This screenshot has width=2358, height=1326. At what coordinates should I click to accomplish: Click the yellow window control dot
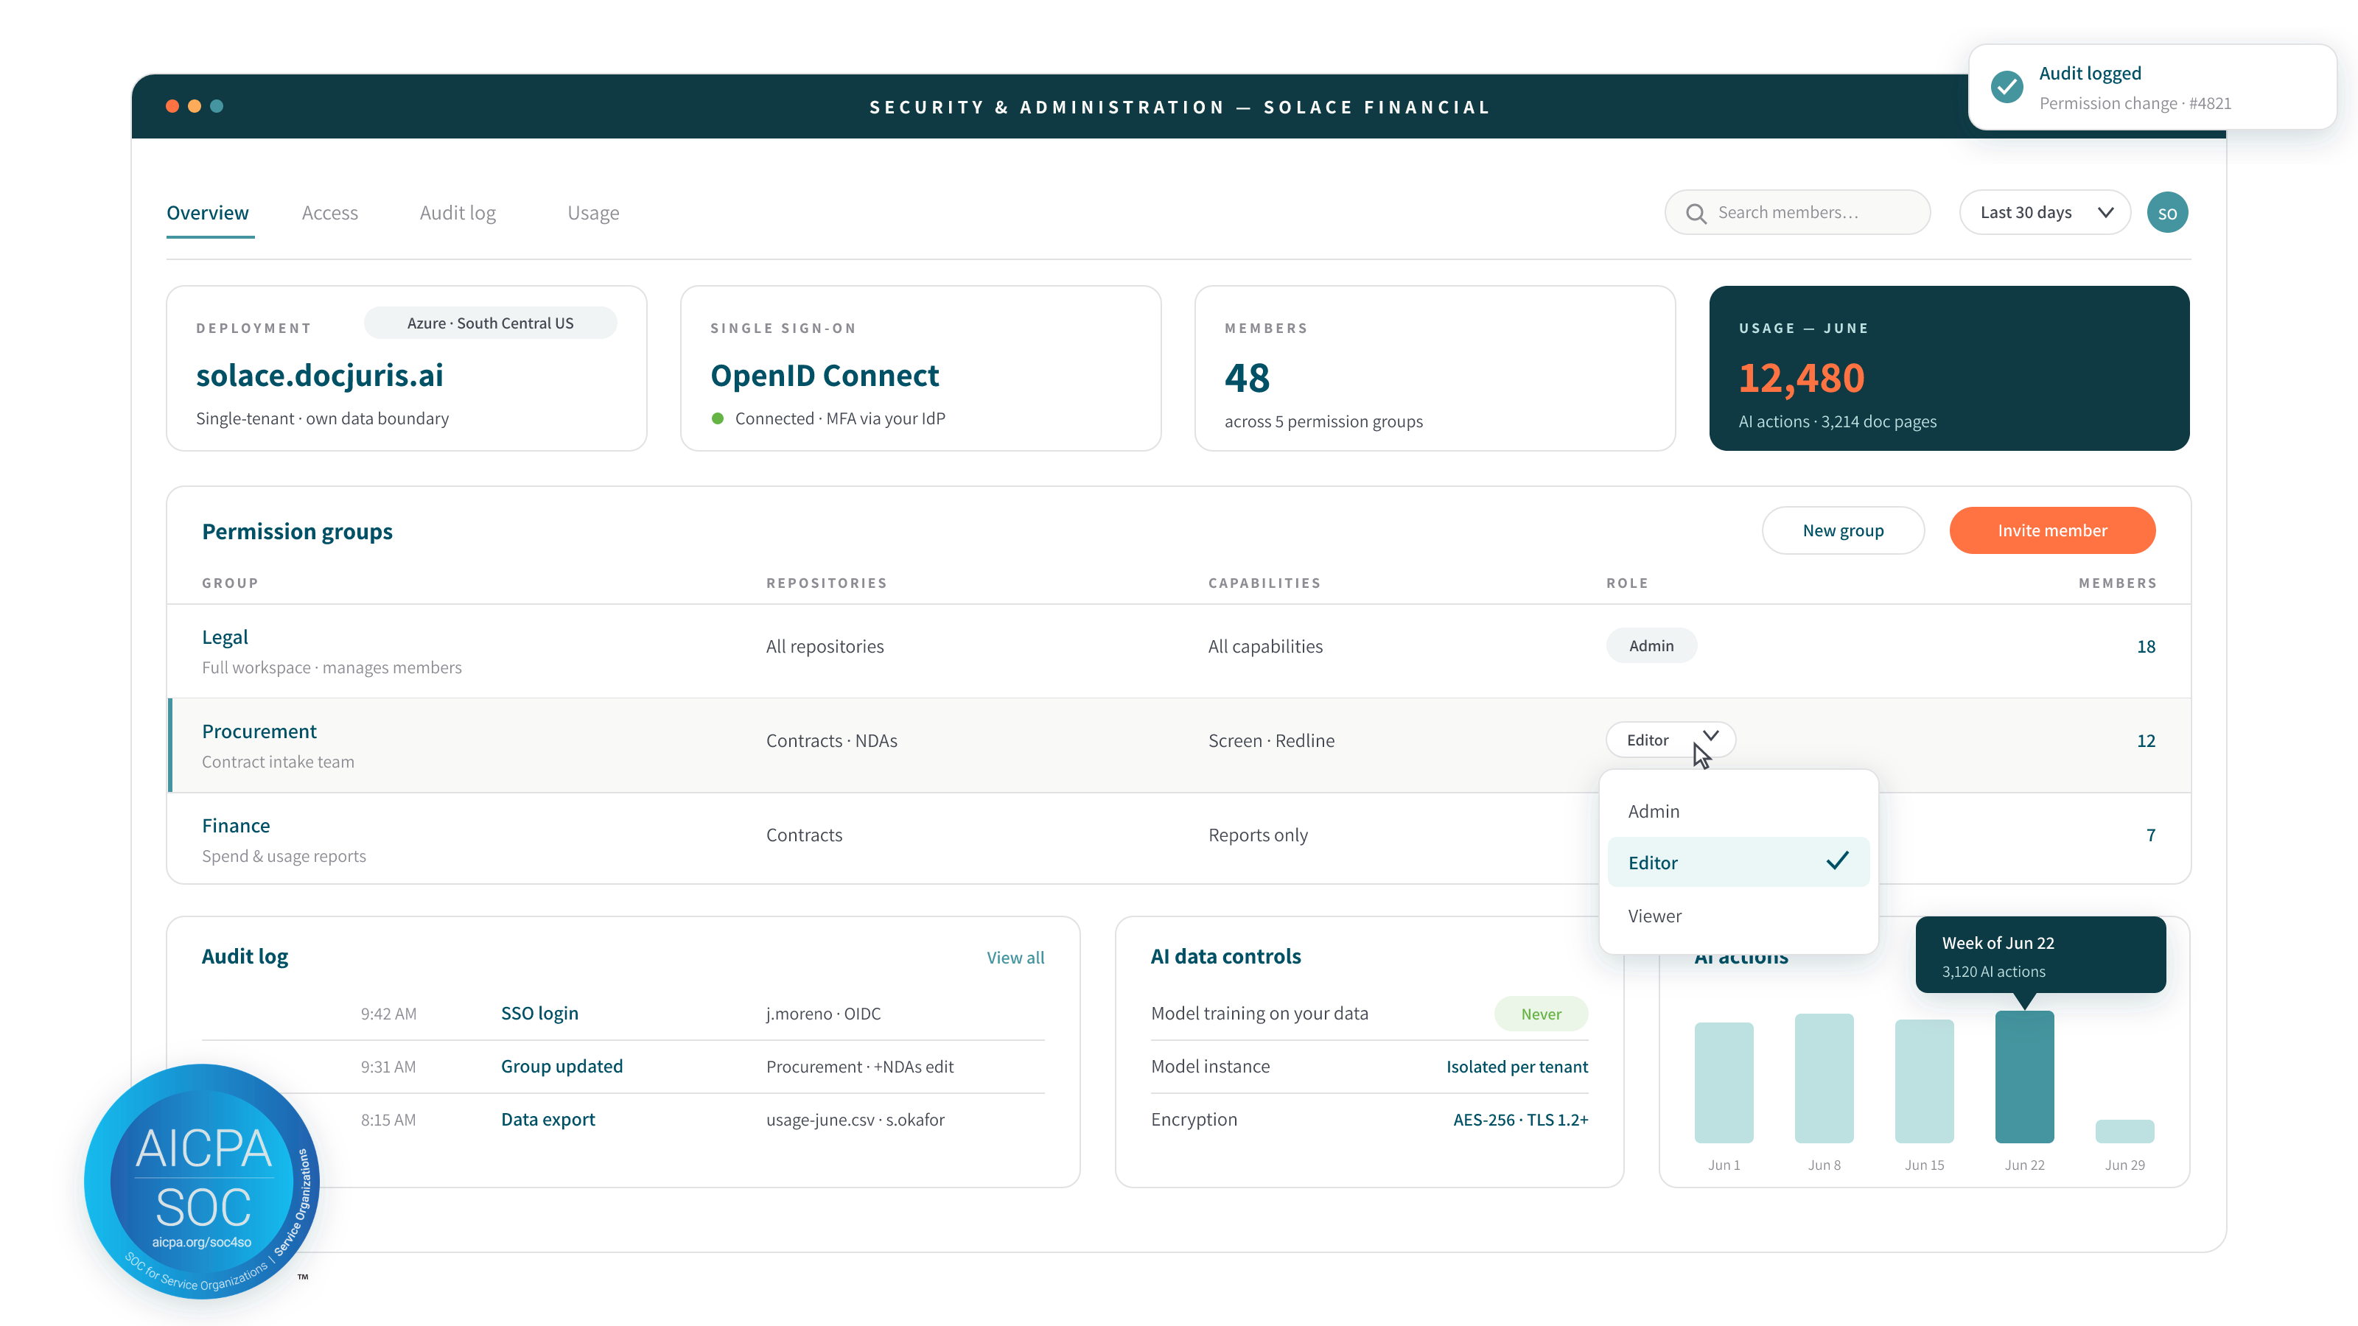click(x=194, y=106)
